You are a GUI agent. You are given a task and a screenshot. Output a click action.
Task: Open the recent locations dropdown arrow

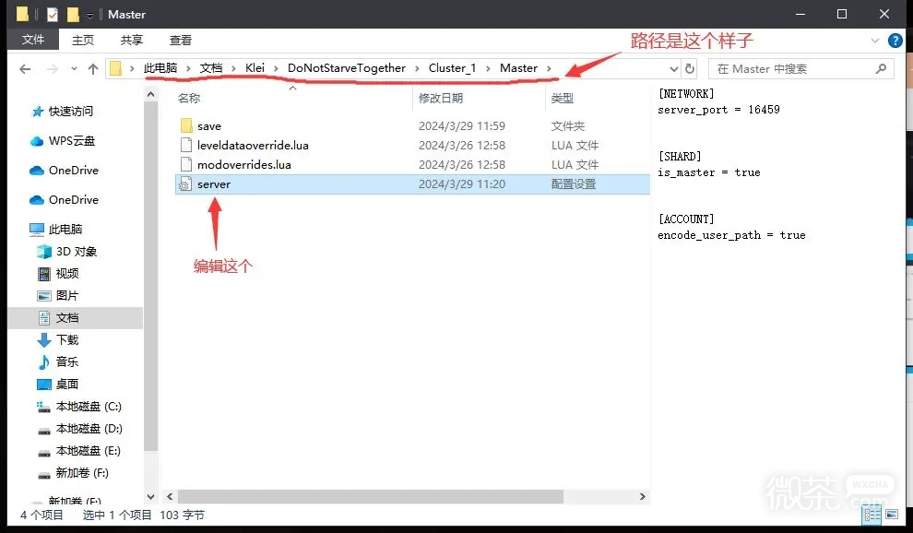74,69
